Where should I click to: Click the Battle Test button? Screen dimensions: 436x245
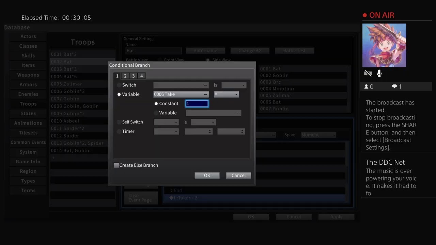pos(294,51)
